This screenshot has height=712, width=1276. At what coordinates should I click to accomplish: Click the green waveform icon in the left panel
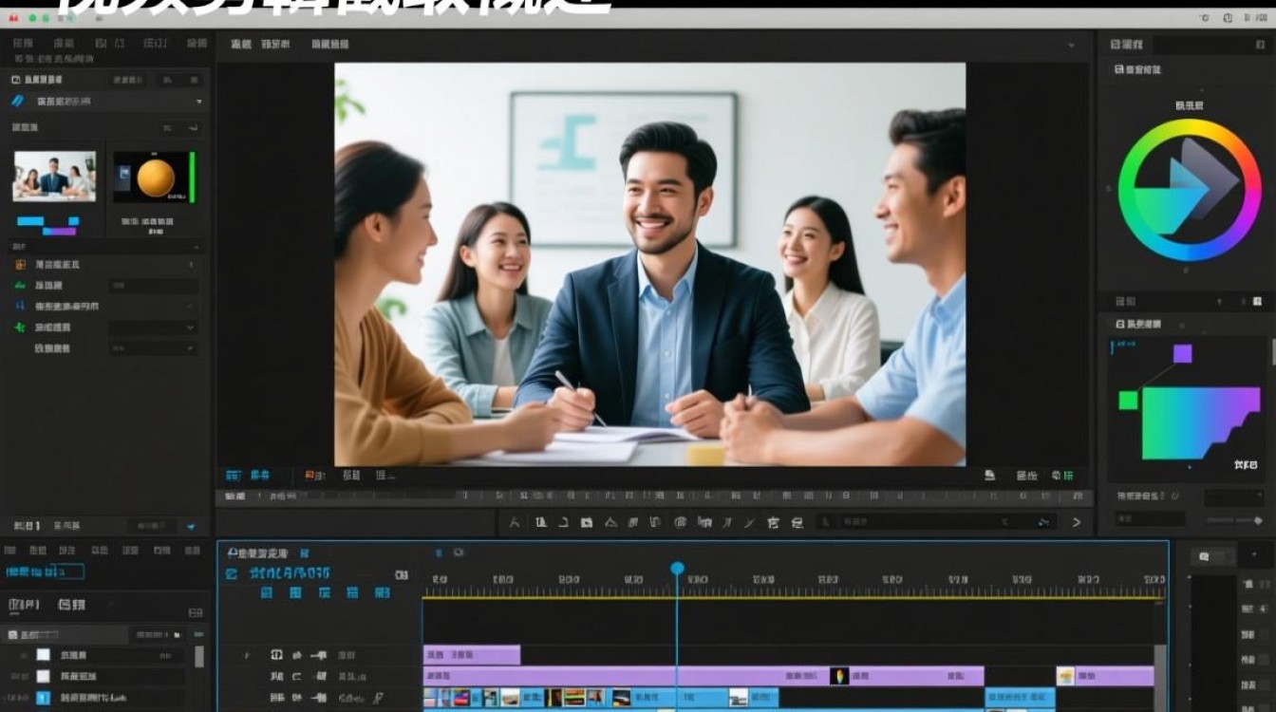coord(20,286)
